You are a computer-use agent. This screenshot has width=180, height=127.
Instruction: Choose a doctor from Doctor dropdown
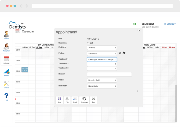[x=102, y=80]
